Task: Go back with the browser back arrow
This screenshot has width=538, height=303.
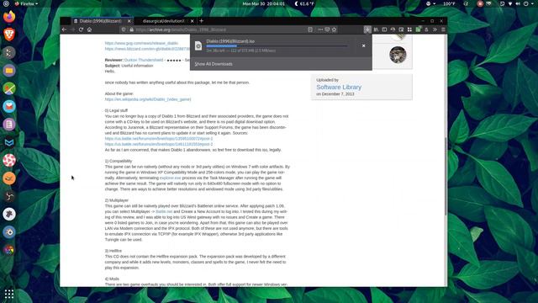Action: tap(64, 29)
